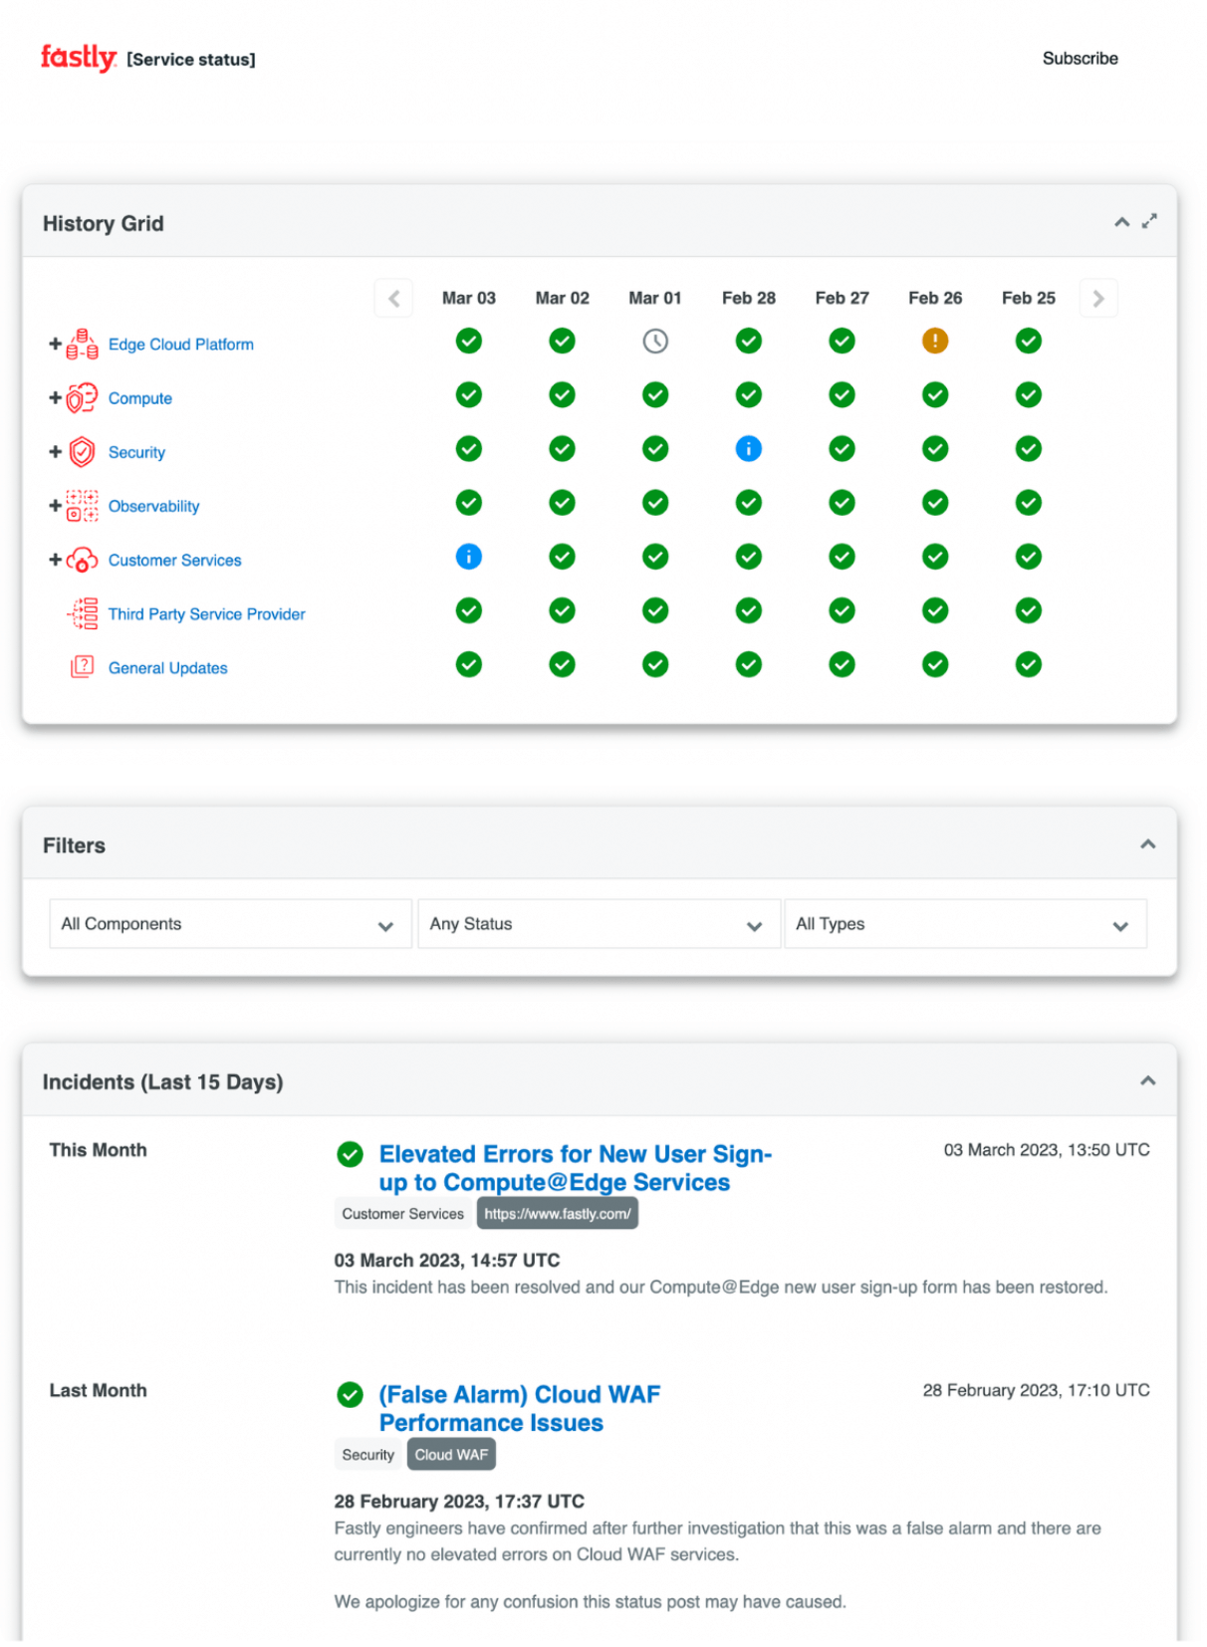Open the Observability component link
The width and height of the screenshot is (1207, 1647).
click(154, 506)
